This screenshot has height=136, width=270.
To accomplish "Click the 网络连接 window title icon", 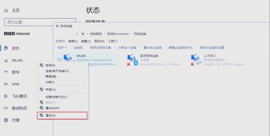I will click(x=57, y=26).
